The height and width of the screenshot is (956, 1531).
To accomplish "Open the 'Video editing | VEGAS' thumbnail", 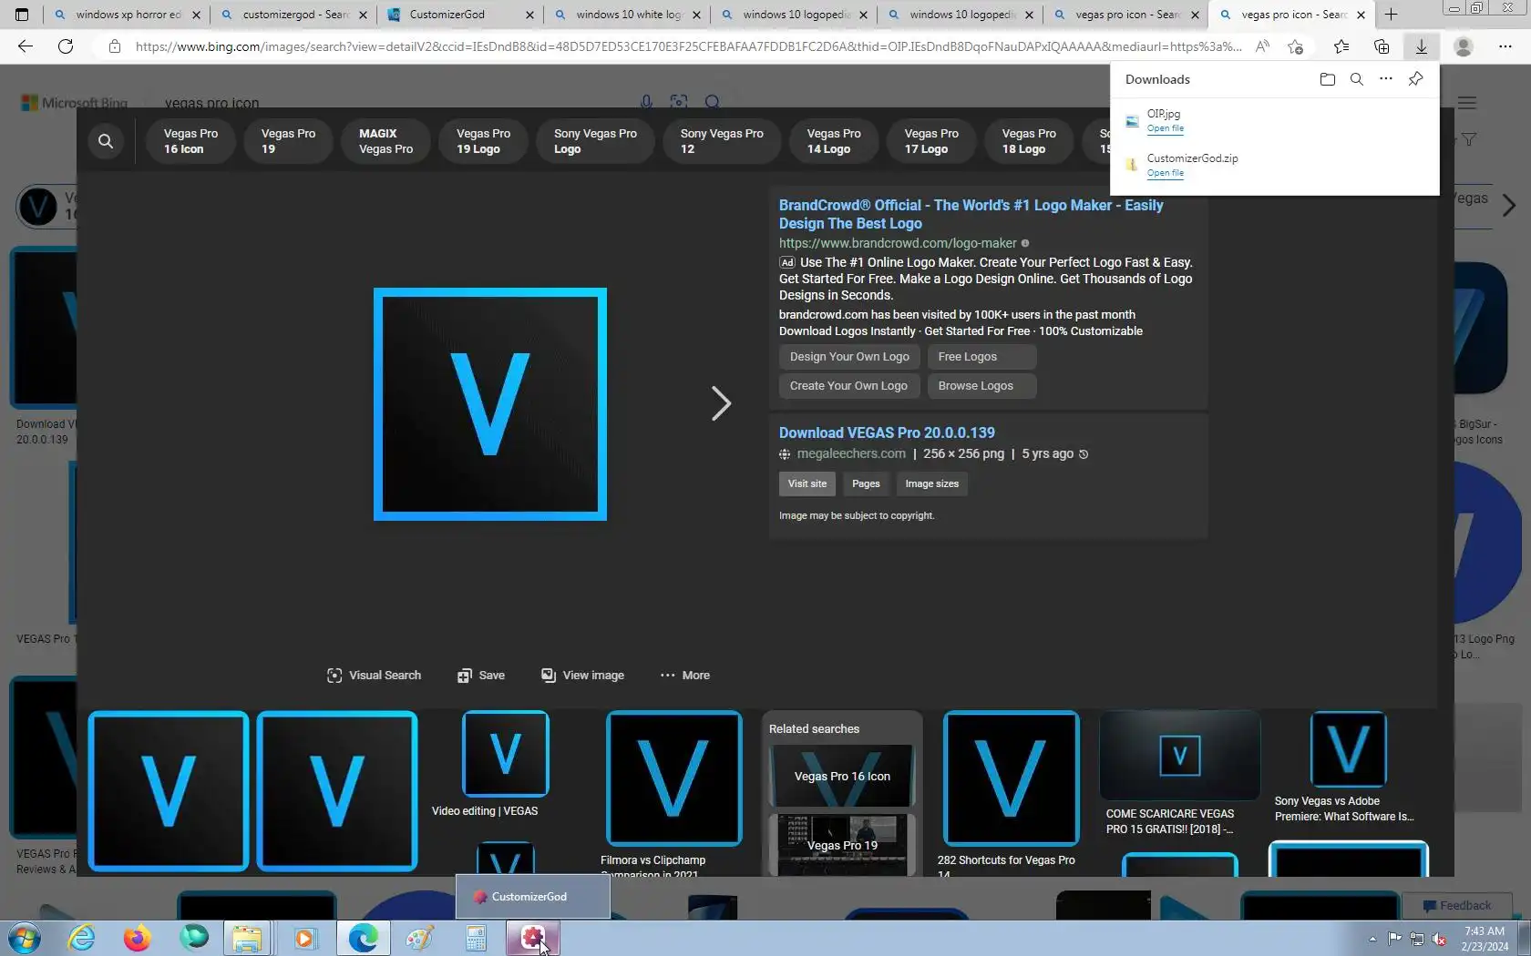I will click(505, 754).
